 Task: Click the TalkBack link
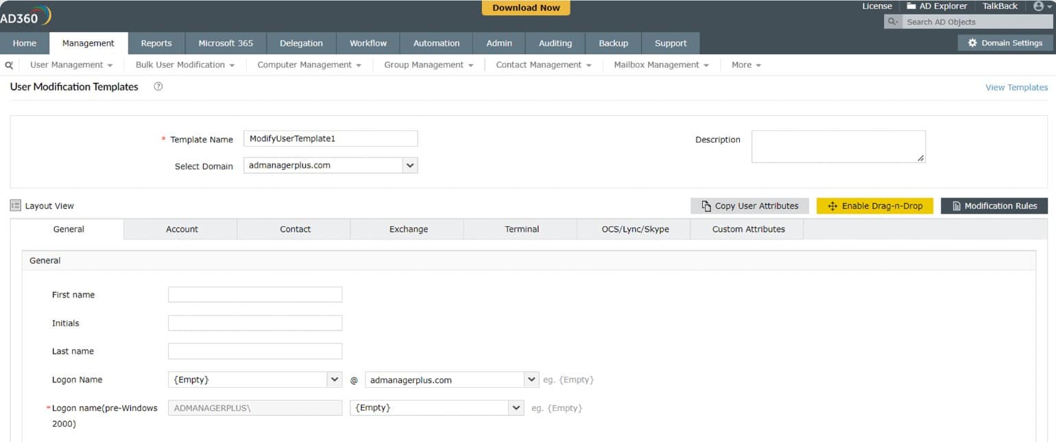tap(1000, 6)
